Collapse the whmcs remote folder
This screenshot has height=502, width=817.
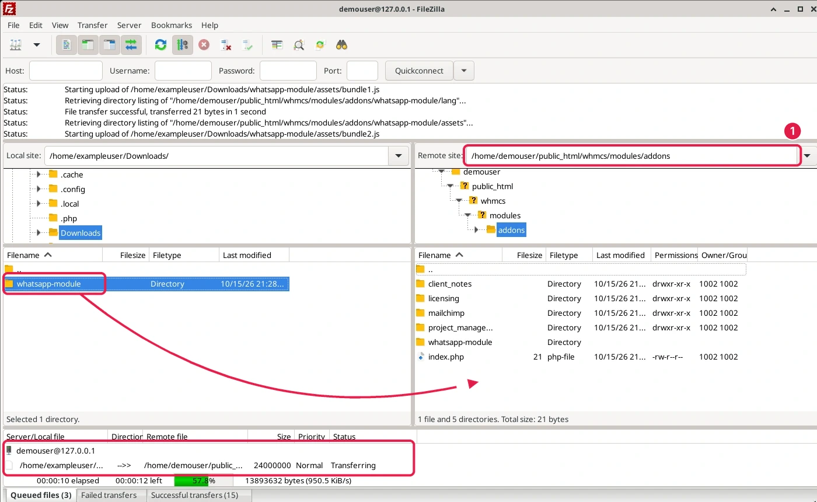(x=459, y=201)
